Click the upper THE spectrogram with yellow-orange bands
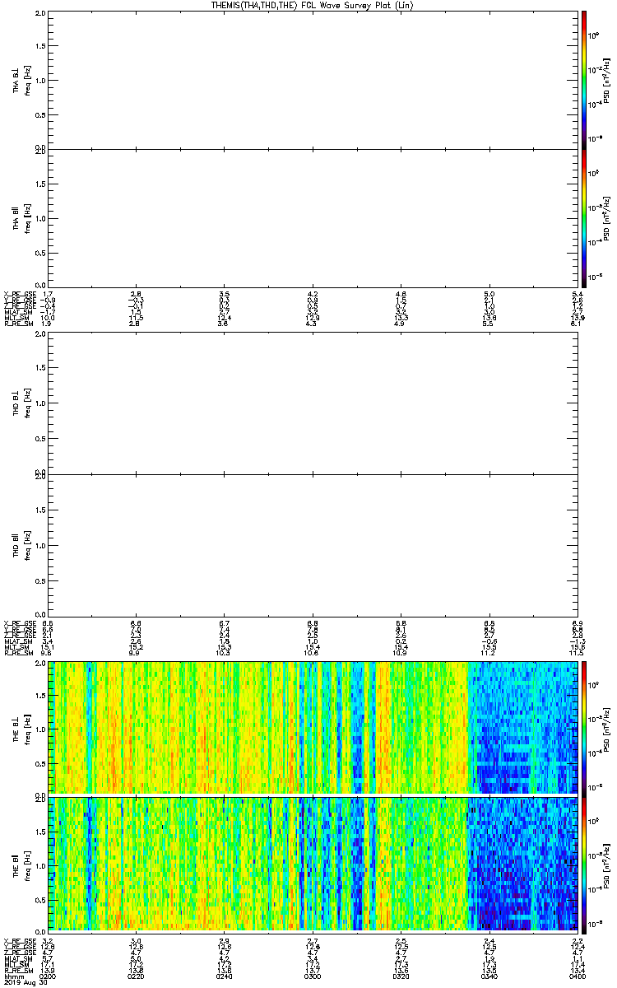617x988 pixels. pos(312,727)
